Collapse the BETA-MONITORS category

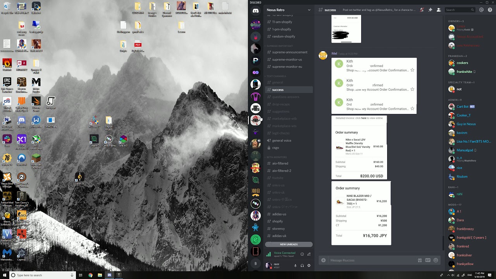276,157
